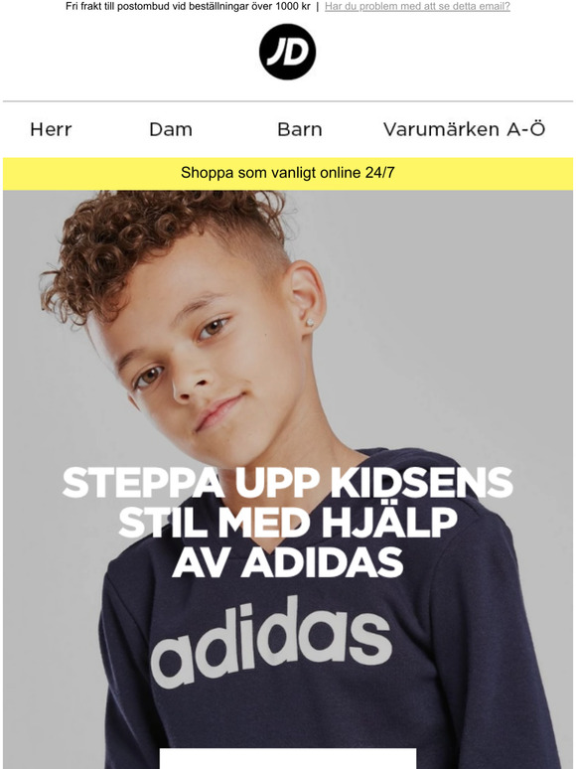Click 'Har du problem med att se detta email?' link
Viewport: 576px width, 769px height.
(417, 6)
